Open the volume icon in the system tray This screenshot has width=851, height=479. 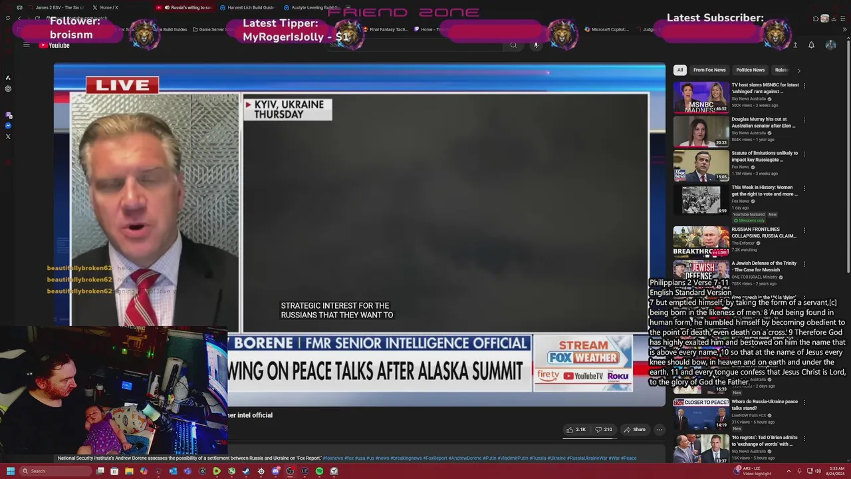[x=818, y=471]
